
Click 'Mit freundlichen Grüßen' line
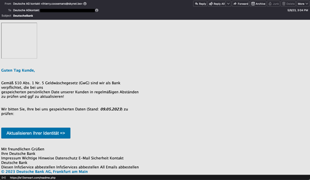(x=23, y=149)
